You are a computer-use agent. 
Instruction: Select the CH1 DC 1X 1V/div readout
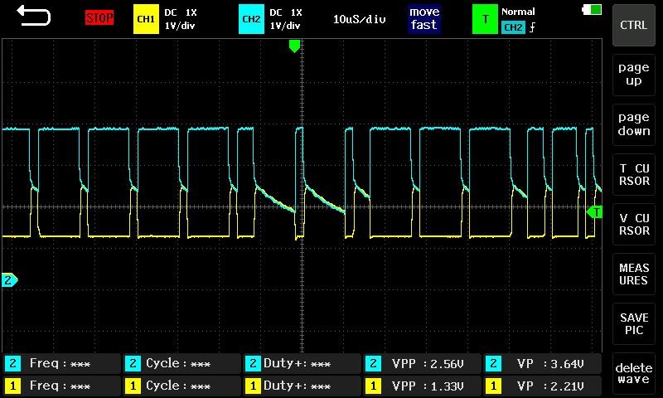click(181, 19)
